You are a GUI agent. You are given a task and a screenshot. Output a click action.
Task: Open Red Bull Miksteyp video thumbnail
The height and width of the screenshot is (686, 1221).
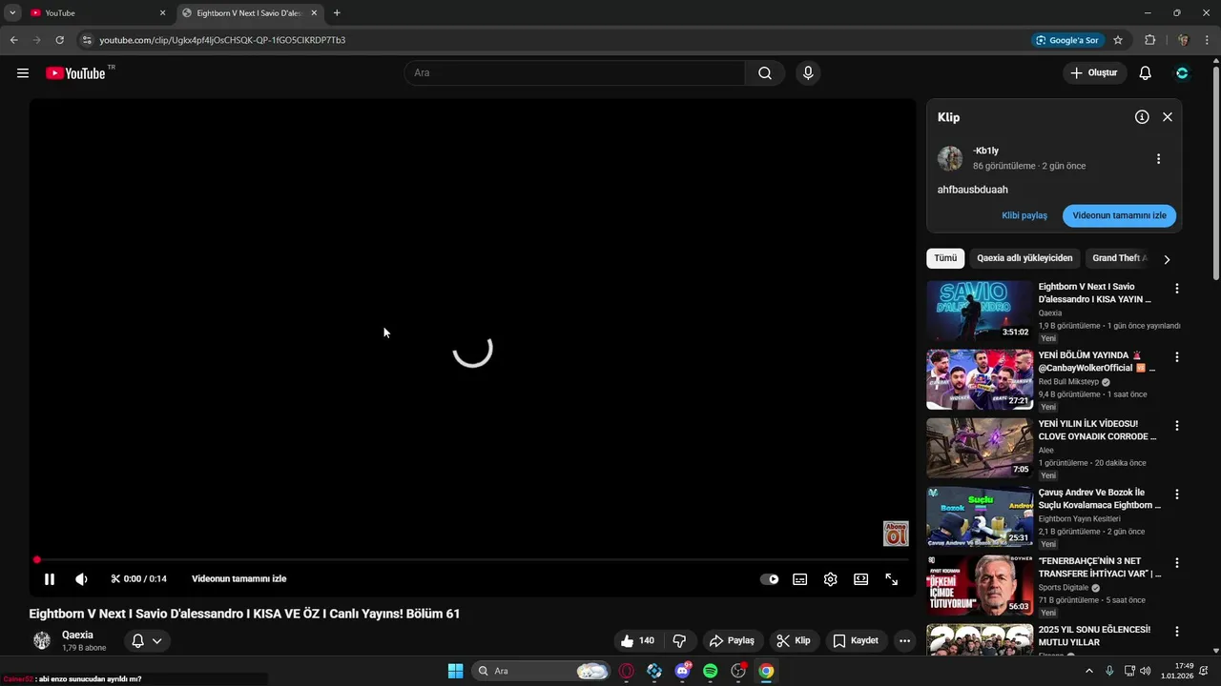click(980, 379)
